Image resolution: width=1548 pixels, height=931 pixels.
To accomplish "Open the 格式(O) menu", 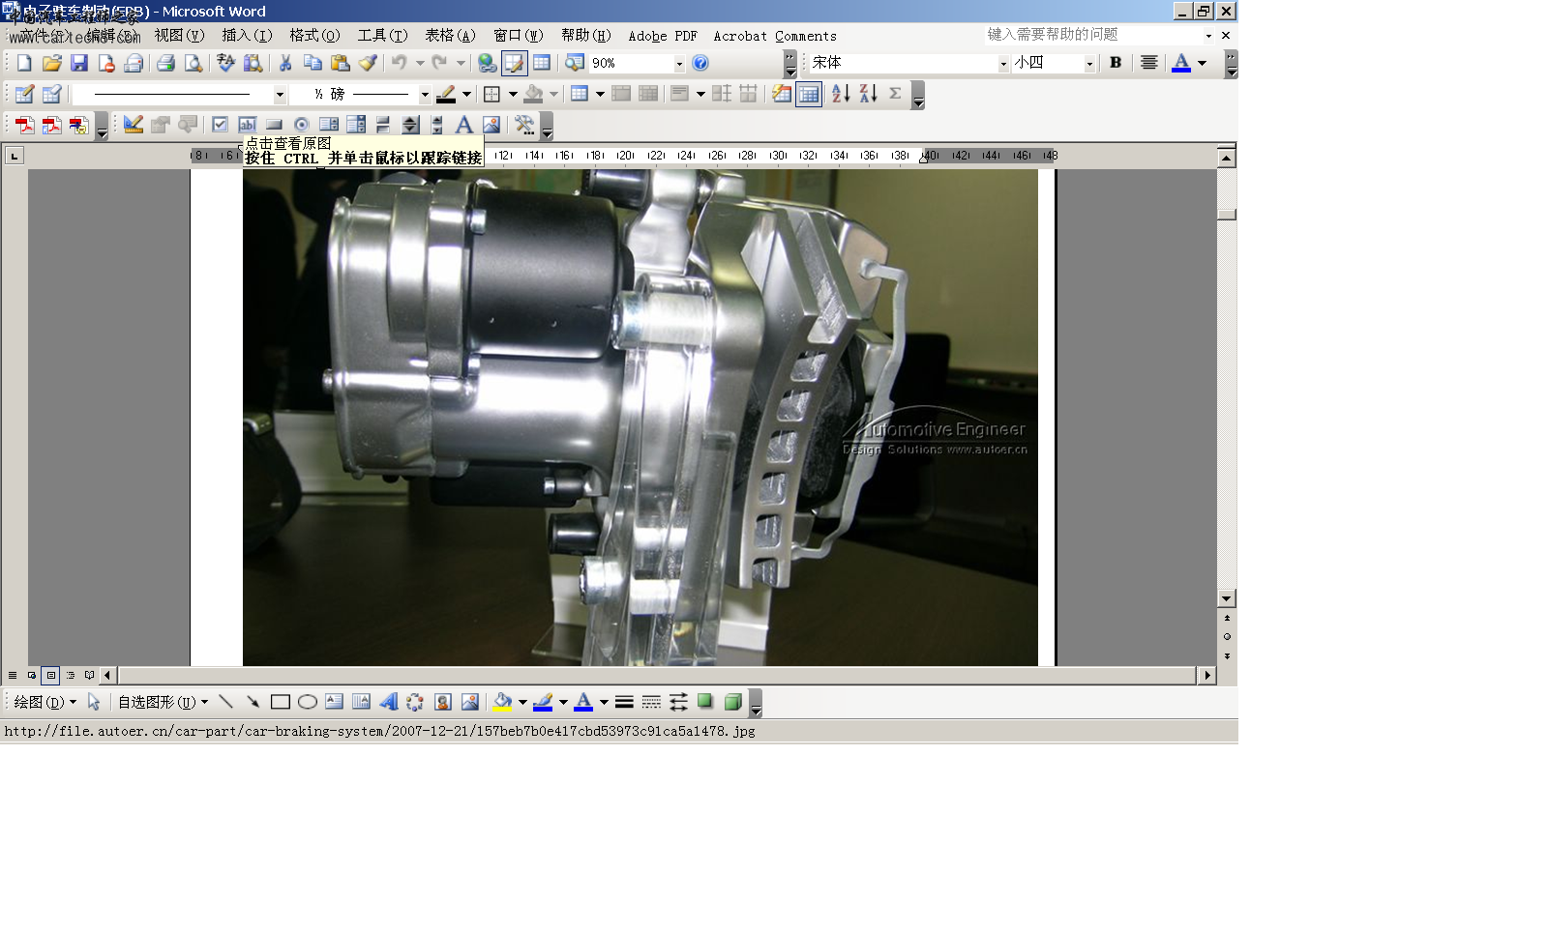I will coord(314,36).
